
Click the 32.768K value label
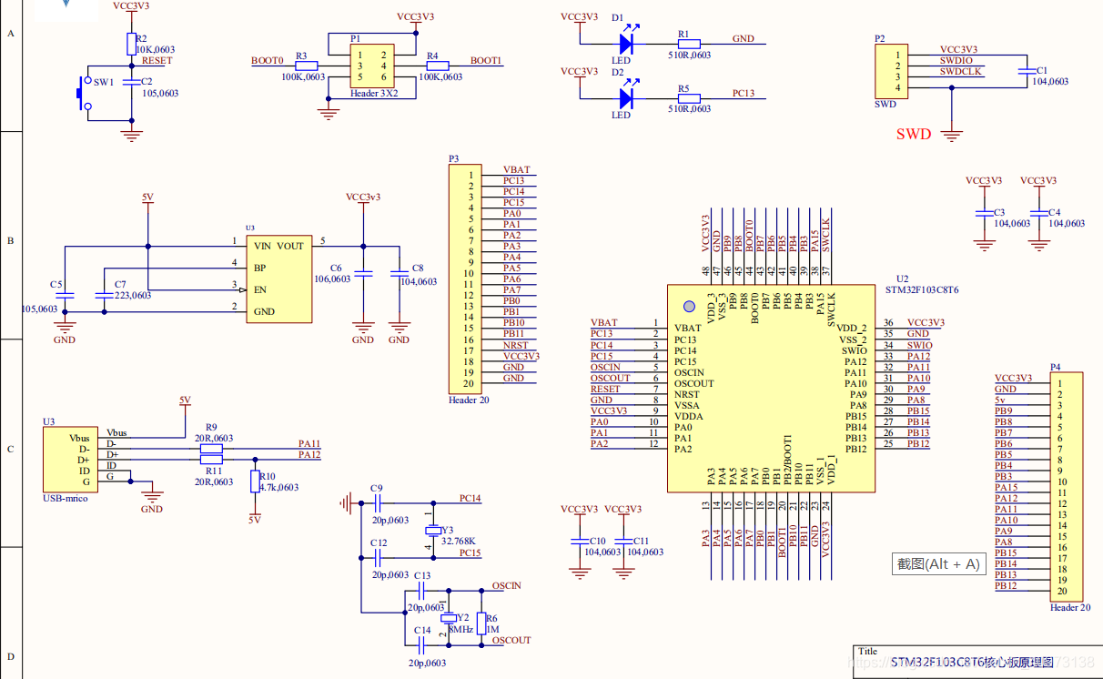(459, 541)
